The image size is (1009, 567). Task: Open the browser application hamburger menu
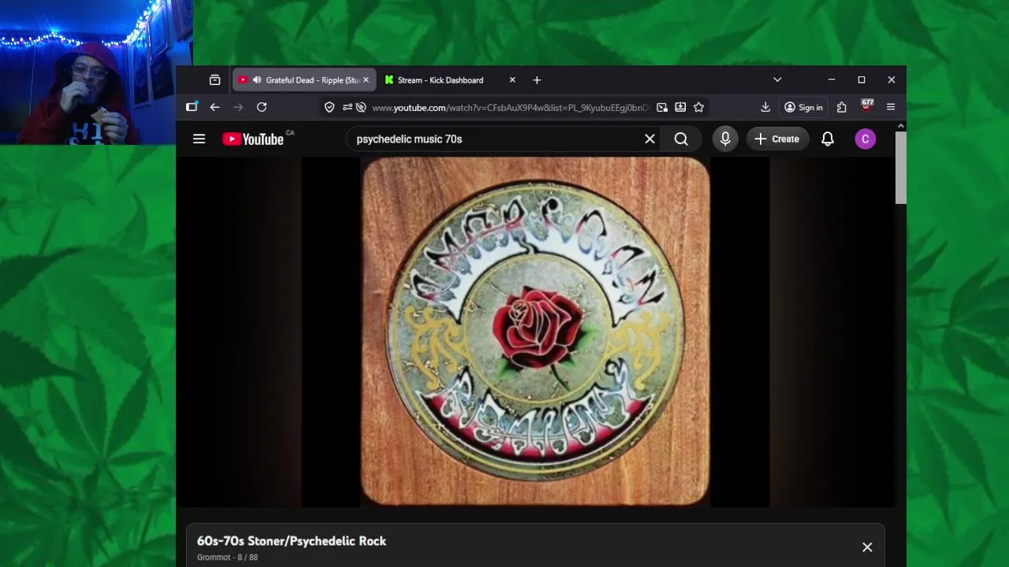point(891,107)
